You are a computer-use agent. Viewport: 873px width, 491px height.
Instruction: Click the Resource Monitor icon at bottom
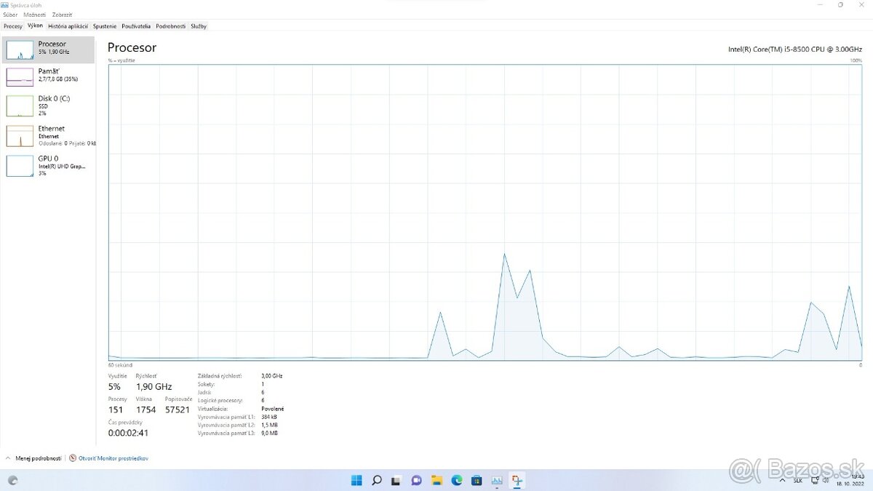point(73,458)
